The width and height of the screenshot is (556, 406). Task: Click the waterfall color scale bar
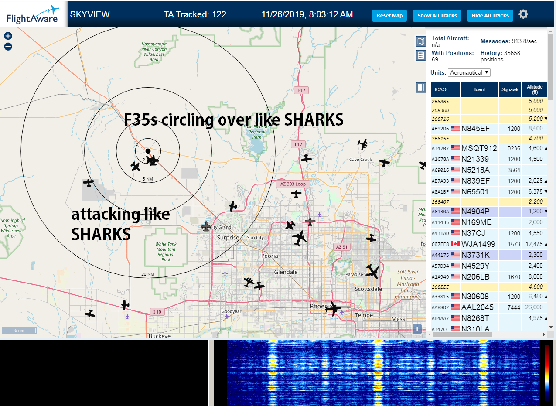tap(547, 373)
